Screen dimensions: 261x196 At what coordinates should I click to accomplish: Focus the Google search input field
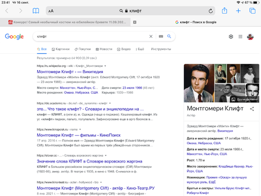(91, 37)
